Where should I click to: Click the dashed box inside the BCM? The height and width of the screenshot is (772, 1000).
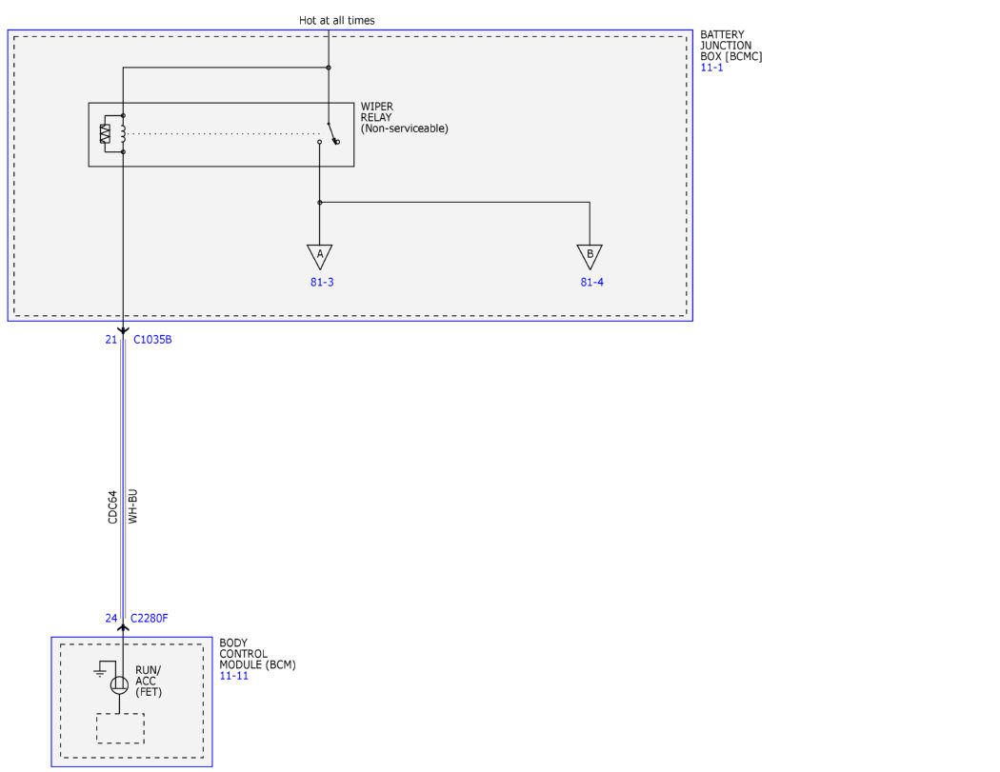point(121,728)
